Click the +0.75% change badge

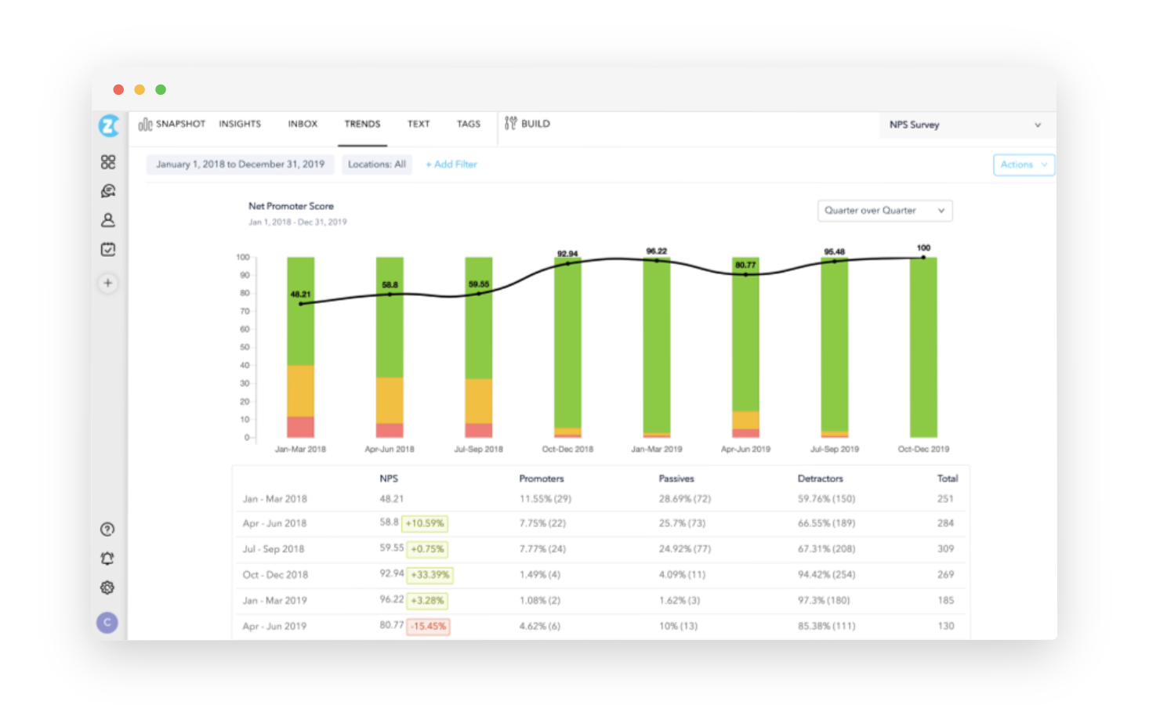pos(427,549)
